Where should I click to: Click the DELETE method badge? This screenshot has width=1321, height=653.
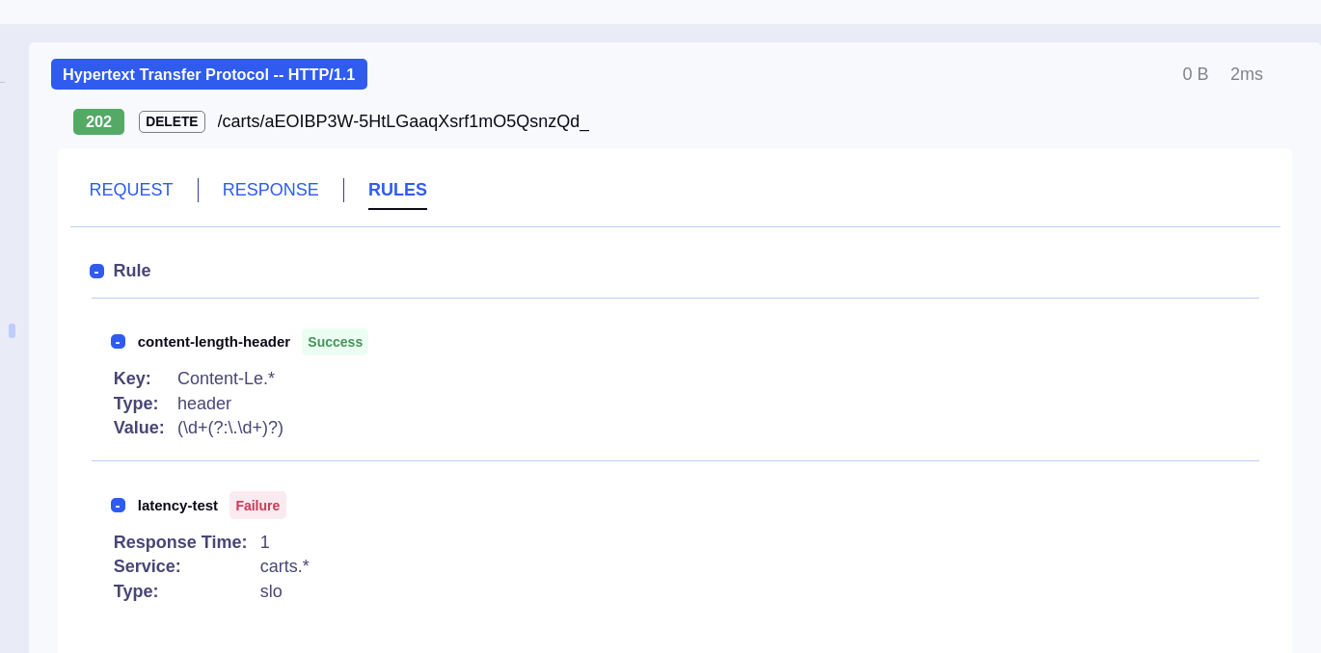[x=172, y=122]
